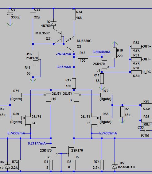This screenshot has height=174, width=152.
Task: Click resistor R28 5.6k
Action: (146, 105)
